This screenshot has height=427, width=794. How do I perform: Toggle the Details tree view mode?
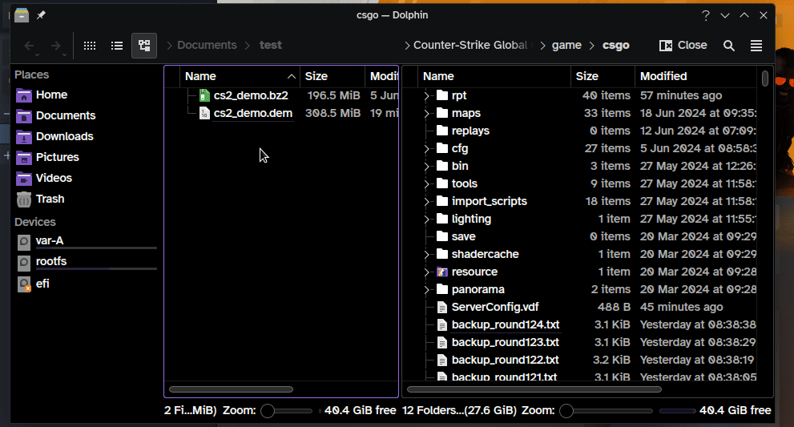pyautogui.click(x=144, y=46)
